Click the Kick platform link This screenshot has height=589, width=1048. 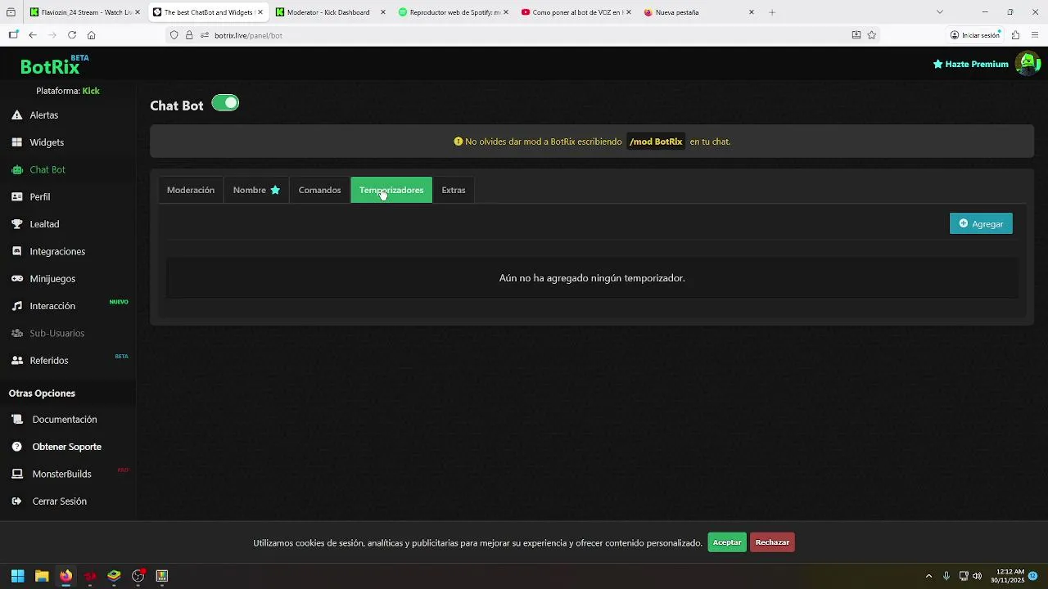[x=91, y=91]
